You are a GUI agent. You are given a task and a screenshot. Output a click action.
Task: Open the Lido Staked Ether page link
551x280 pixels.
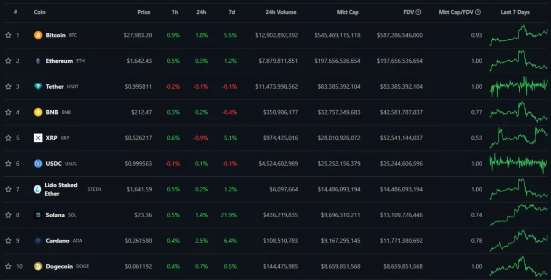point(61,189)
